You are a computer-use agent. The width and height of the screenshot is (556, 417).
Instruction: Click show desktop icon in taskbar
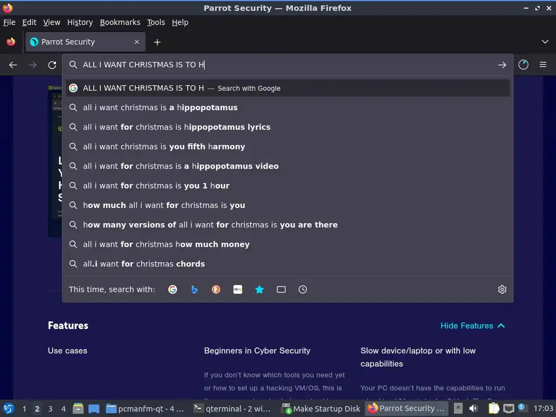(x=93, y=408)
